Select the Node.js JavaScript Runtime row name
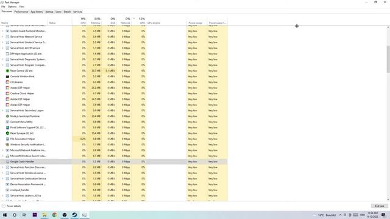The image size is (390, 219). 25,116
